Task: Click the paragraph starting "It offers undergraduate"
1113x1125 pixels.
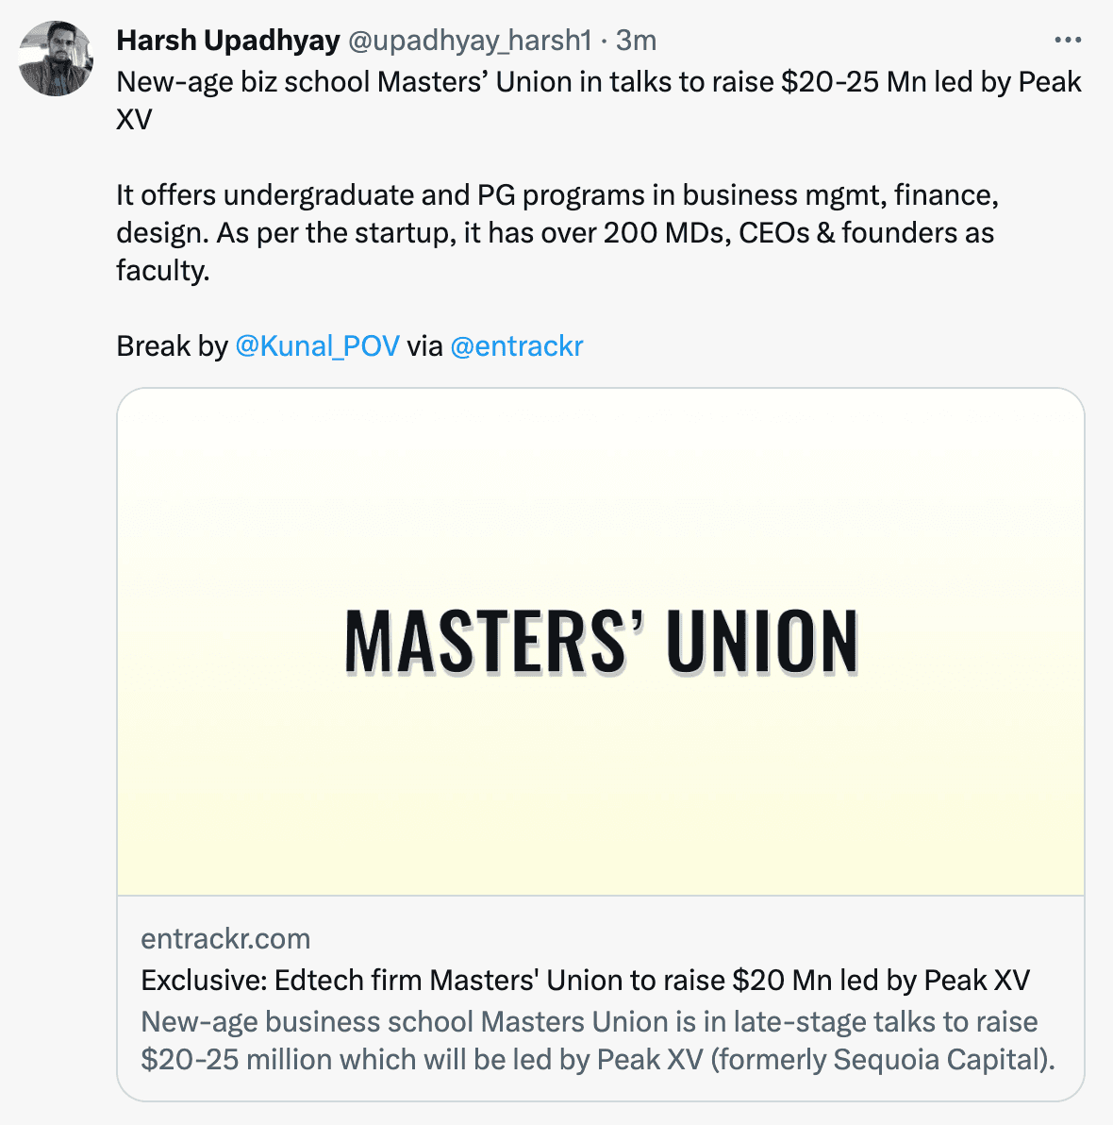Action: [x=556, y=195]
